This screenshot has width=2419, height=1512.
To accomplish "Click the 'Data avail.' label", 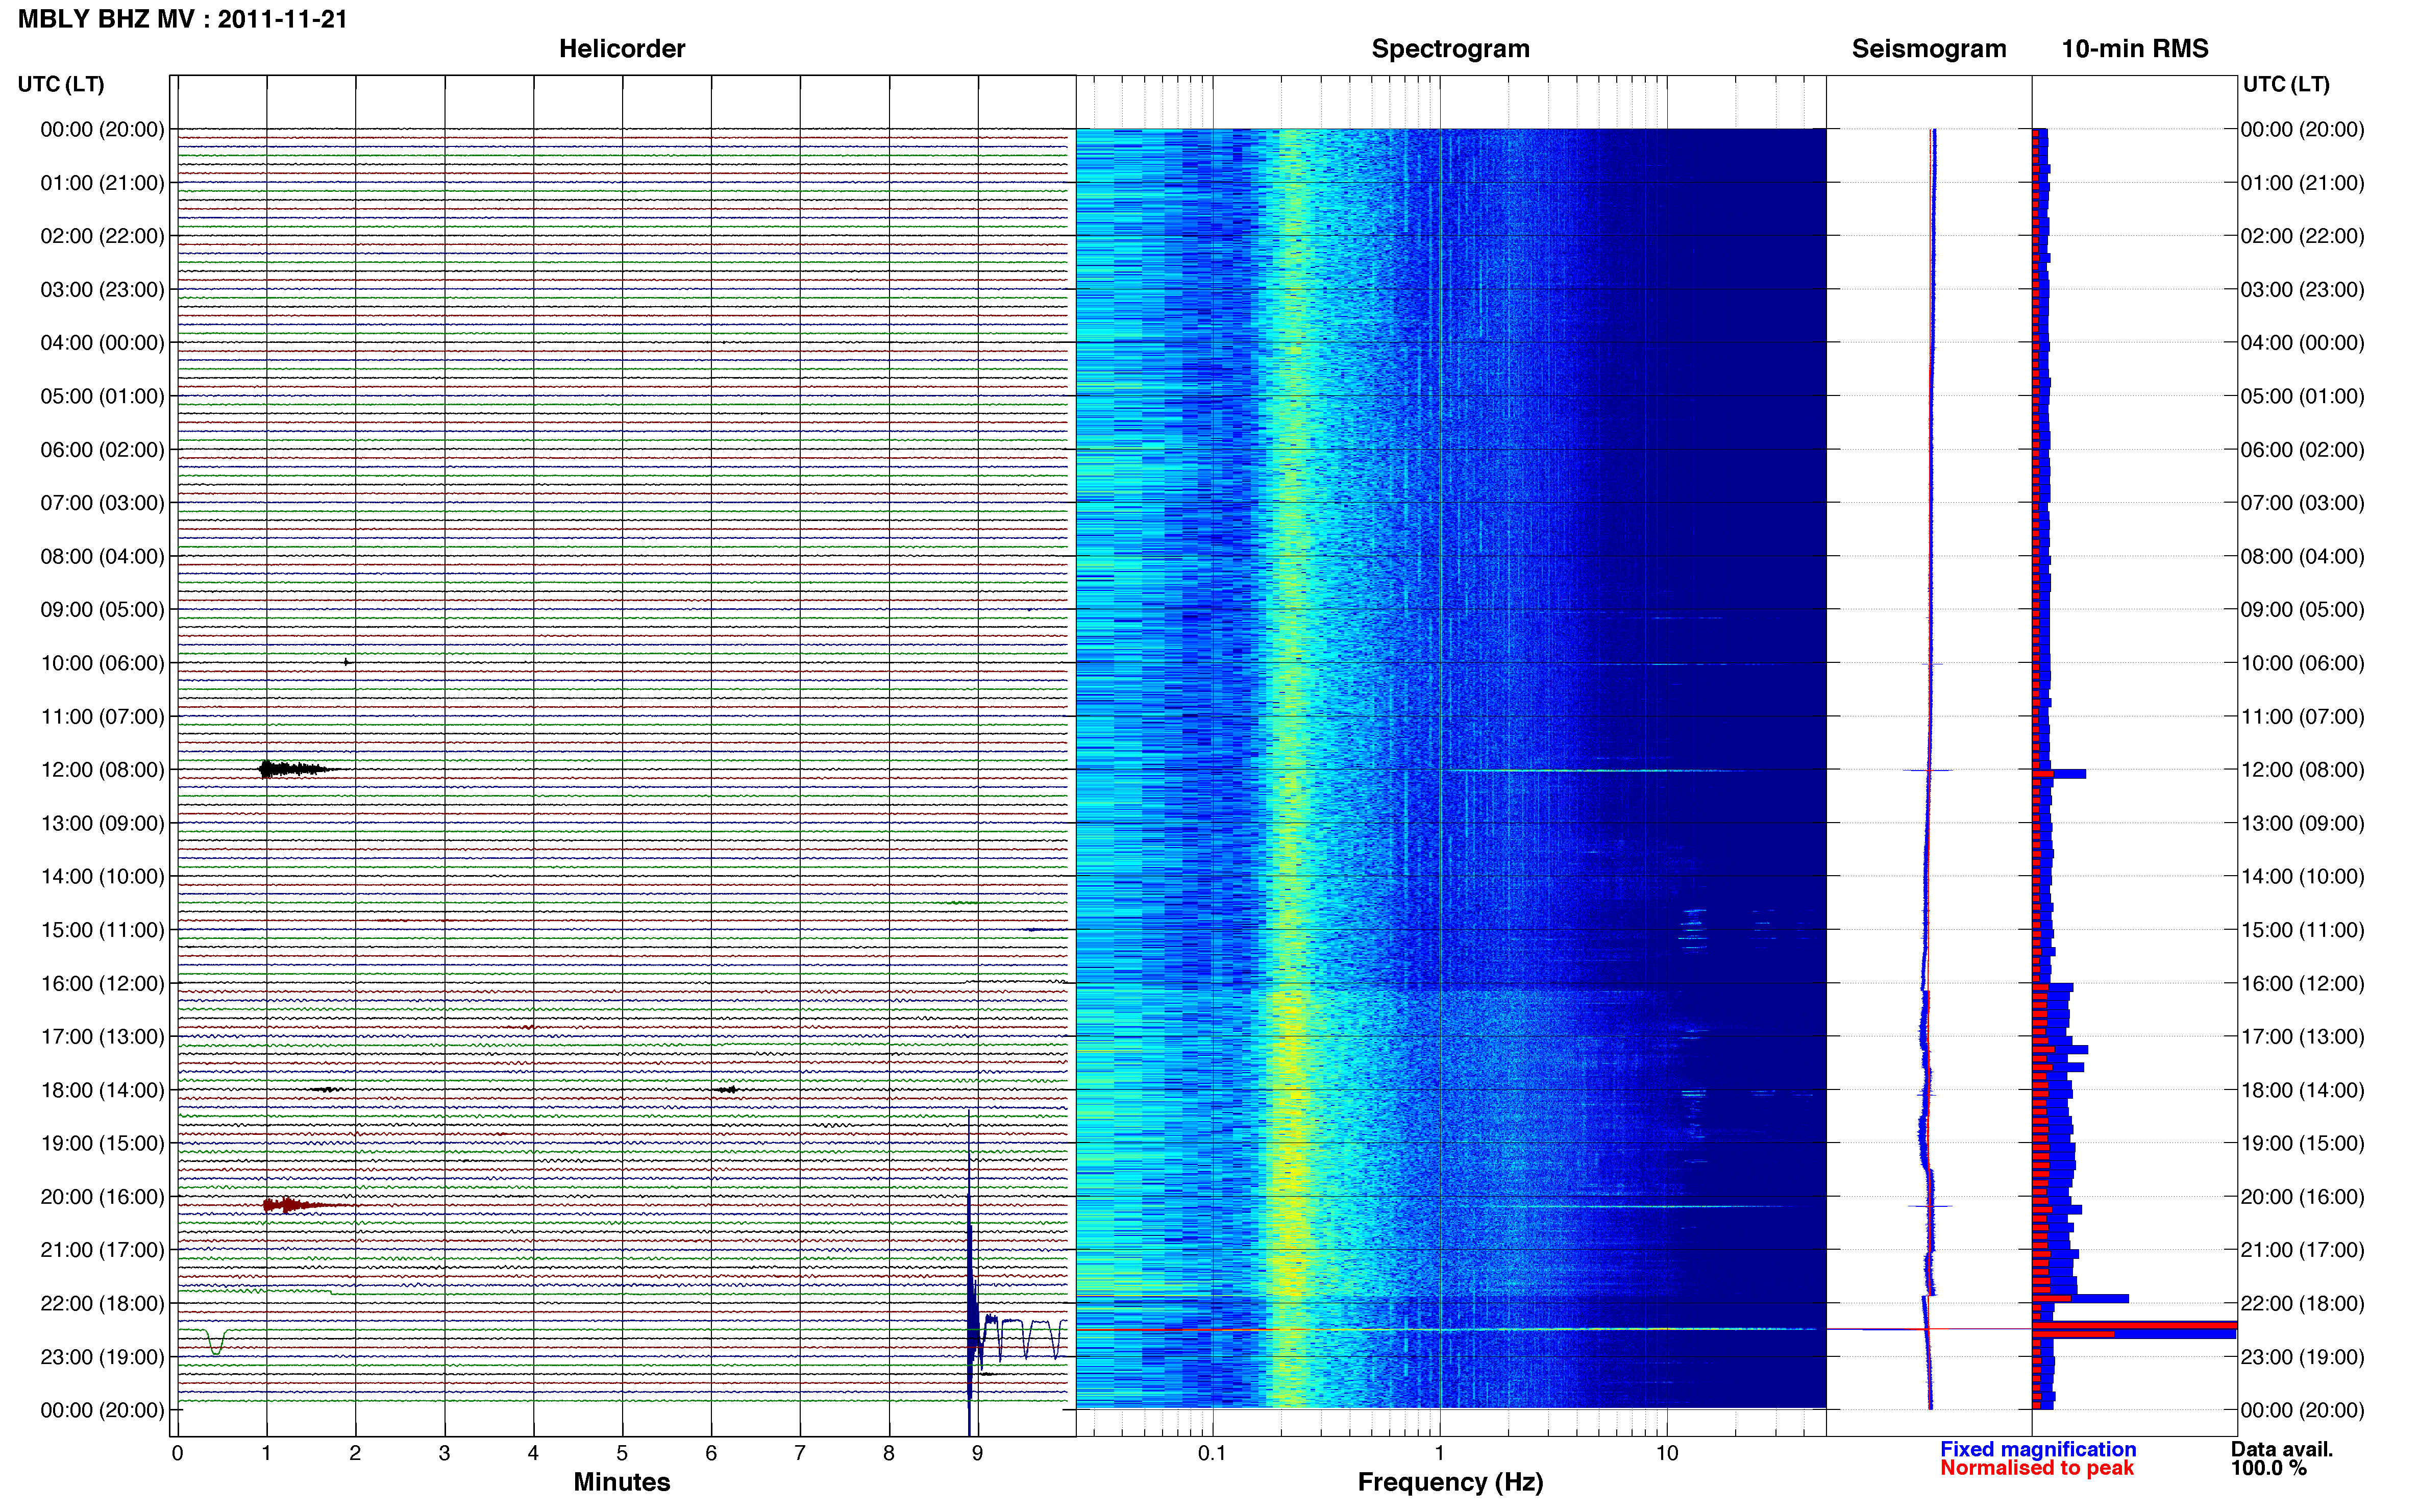I will (2281, 1449).
